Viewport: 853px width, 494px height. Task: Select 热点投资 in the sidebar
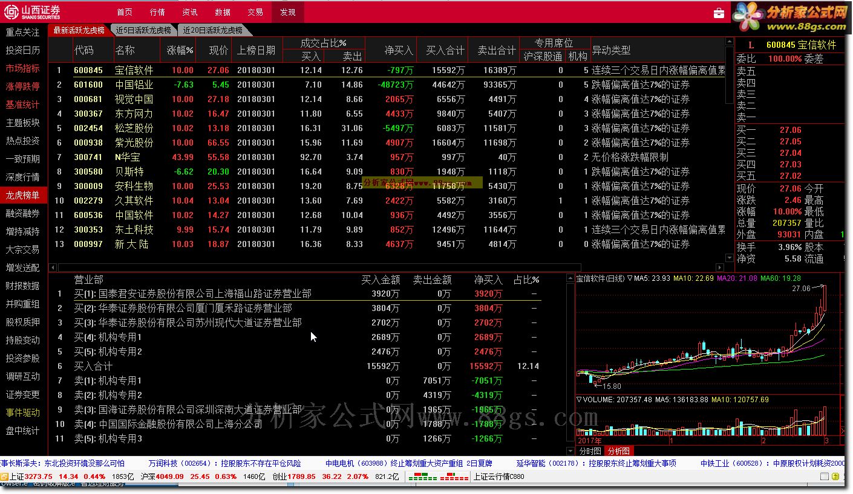23,141
